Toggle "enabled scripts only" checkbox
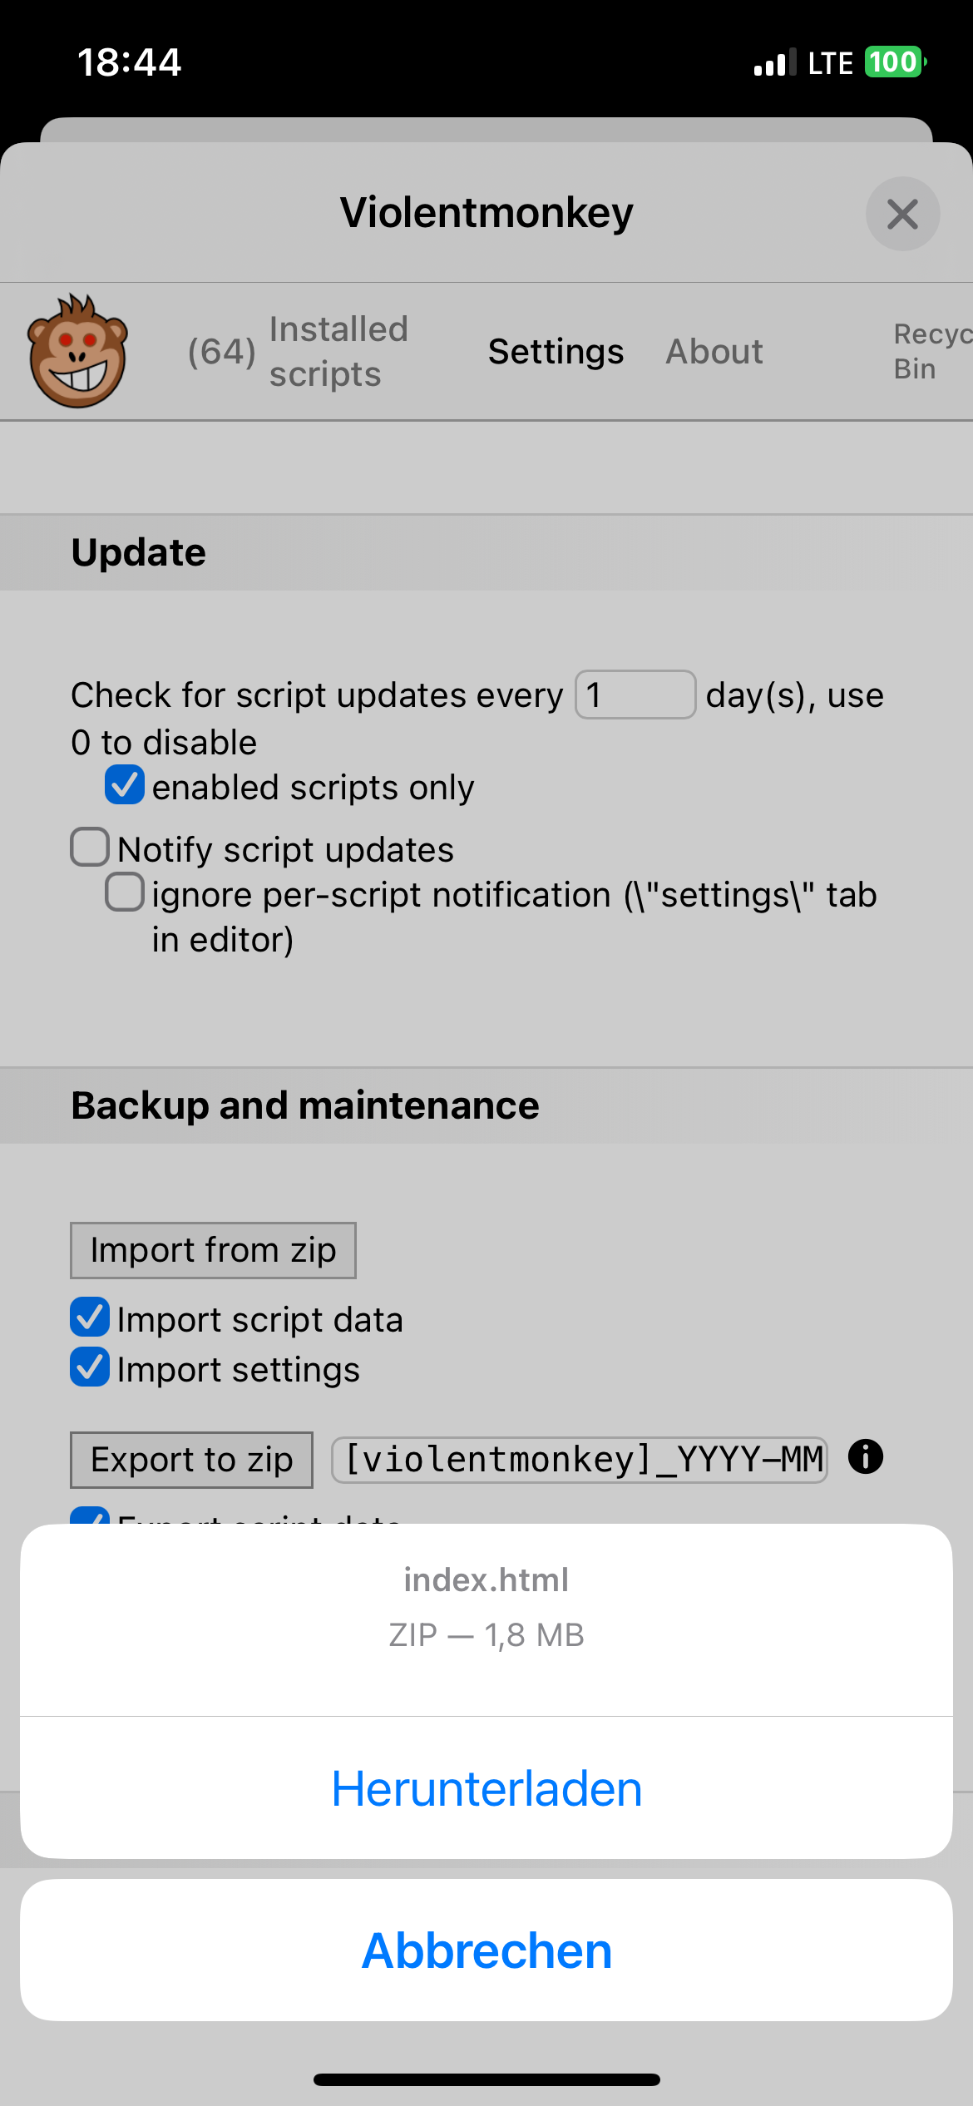The height and width of the screenshot is (2106, 973). coord(125,786)
